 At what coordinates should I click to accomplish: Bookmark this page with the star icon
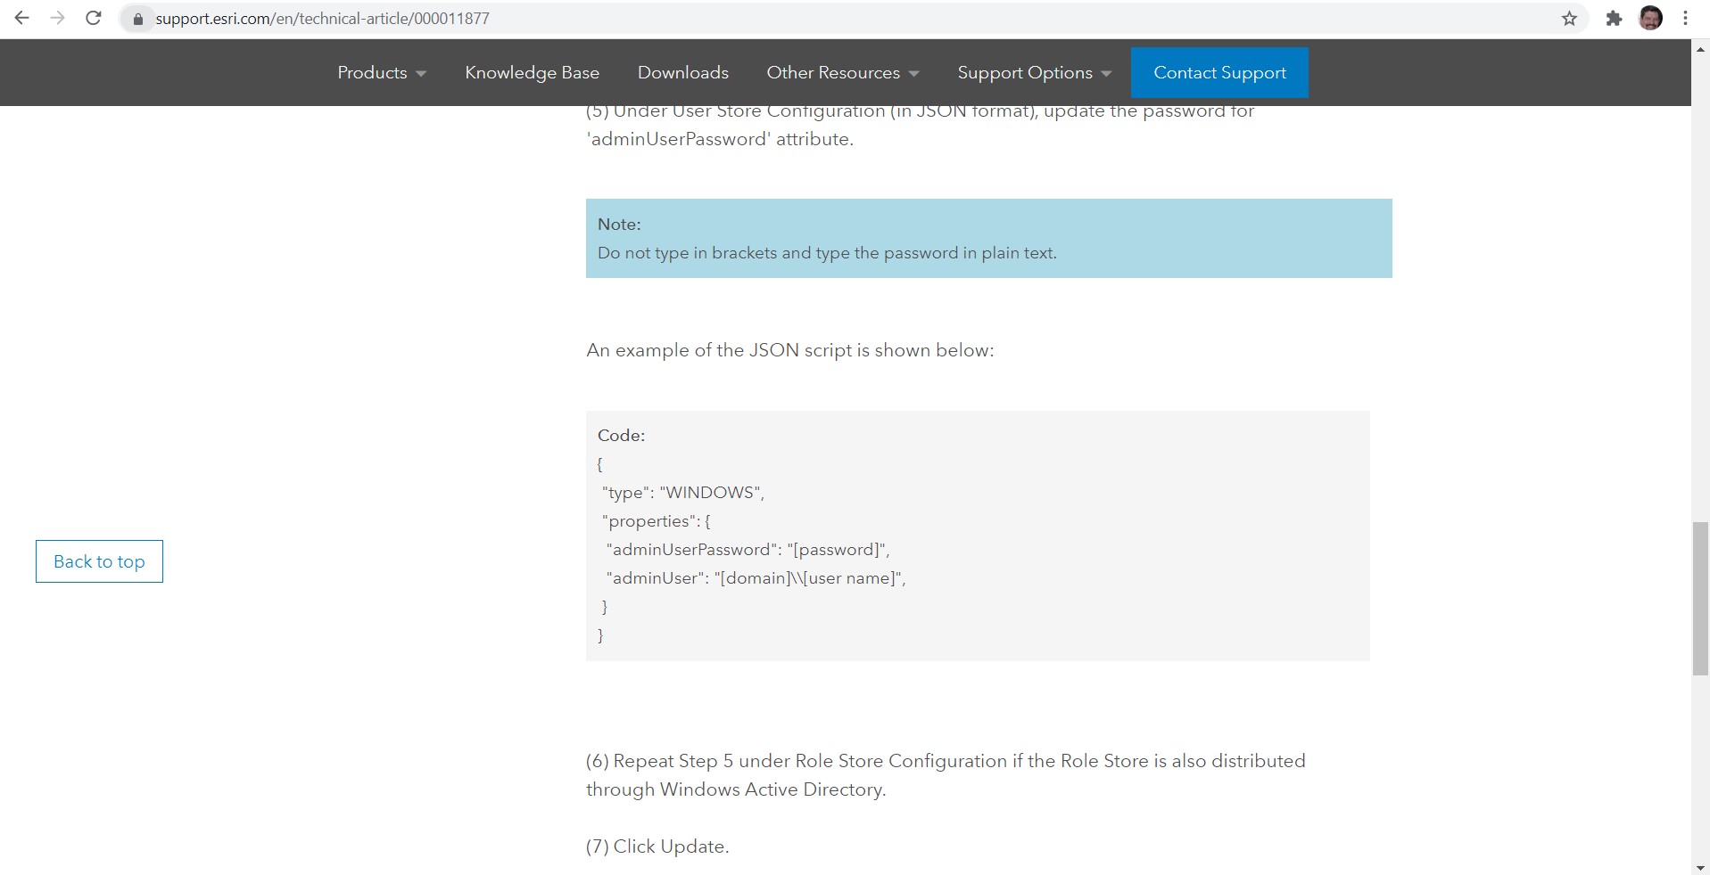(x=1567, y=18)
